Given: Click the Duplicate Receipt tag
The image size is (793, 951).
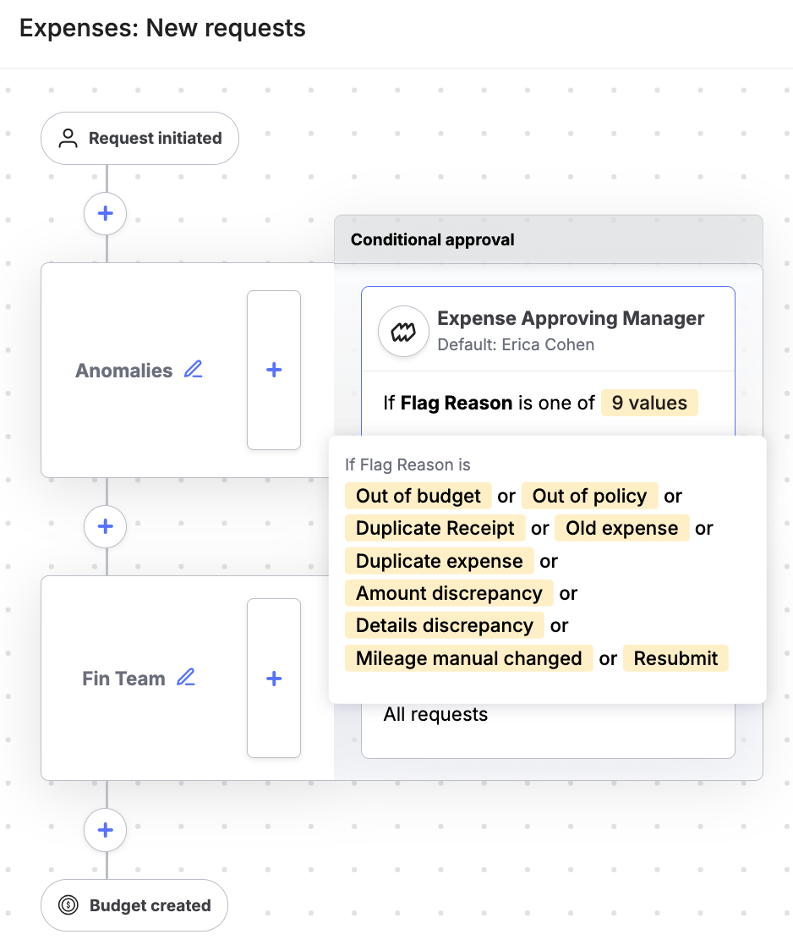Looking at the screenshot, I should (x=435, y=528).
